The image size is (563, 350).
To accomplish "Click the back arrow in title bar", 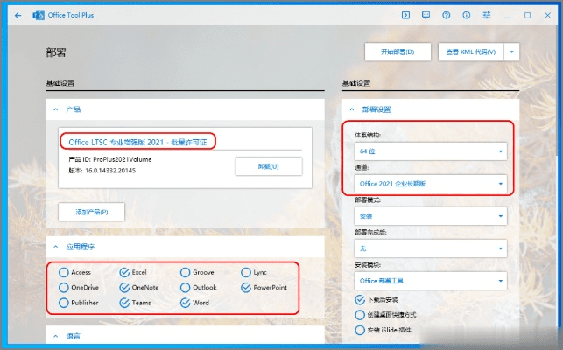I will click(18, 15).
